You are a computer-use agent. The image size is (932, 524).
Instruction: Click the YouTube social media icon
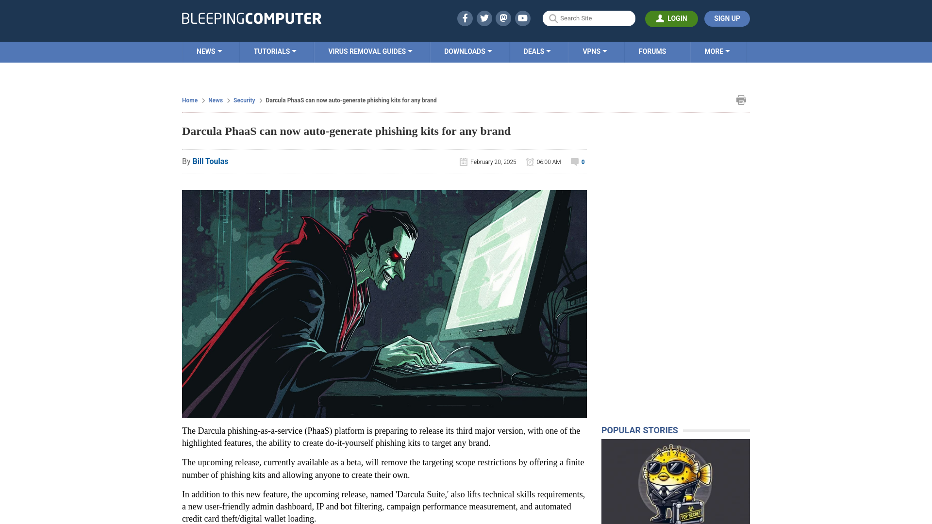click(x=522, y=18)
